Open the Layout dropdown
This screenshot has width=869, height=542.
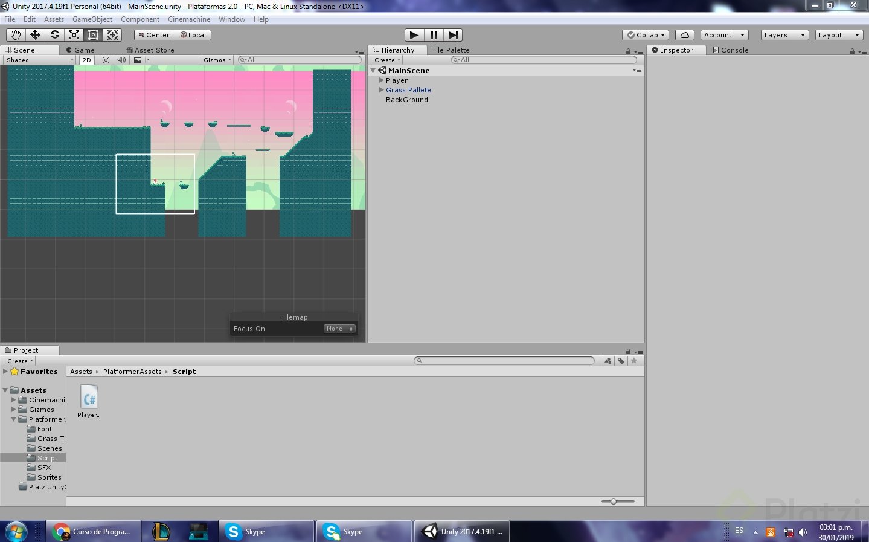click(839, 35)
